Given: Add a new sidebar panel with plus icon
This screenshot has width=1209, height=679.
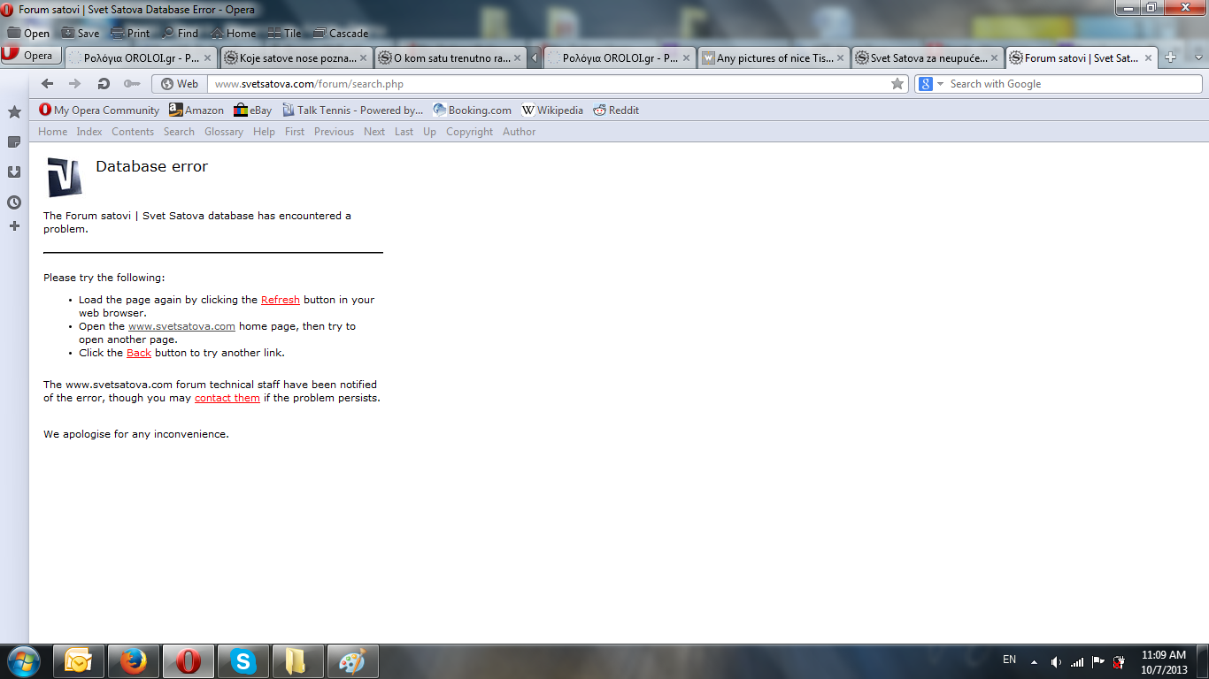Looking at the screenshot, I should [14, 226].
